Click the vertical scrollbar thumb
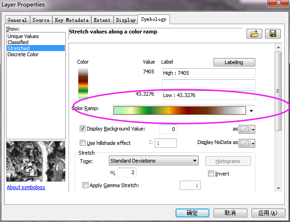The height and width of the screenshot is (222, 290). (278, 91)
